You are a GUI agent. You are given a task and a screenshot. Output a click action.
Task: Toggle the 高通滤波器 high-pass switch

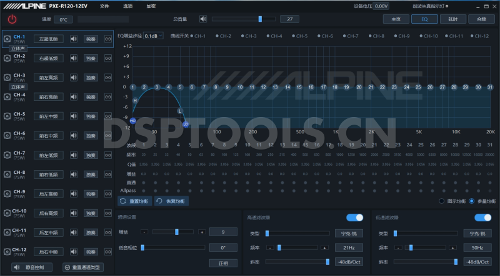click(x=354, y=217)
